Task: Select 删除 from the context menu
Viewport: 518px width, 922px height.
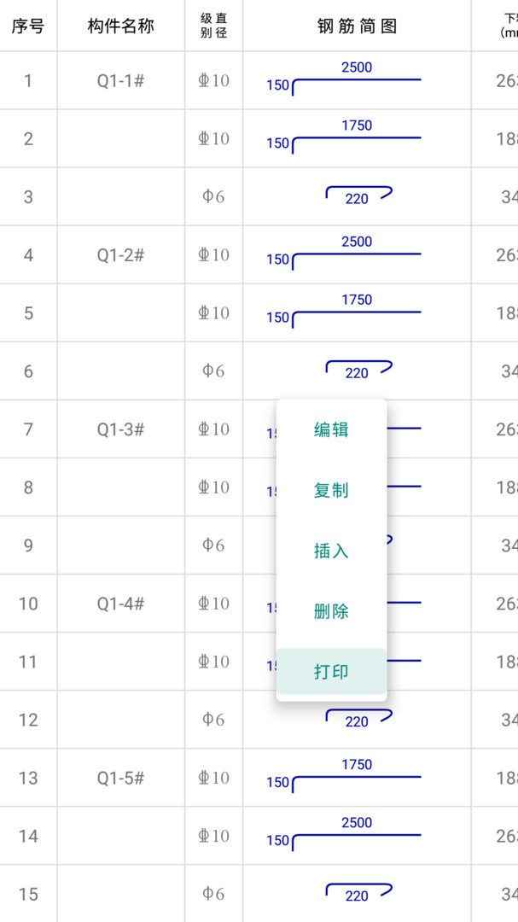Action: 331,611
